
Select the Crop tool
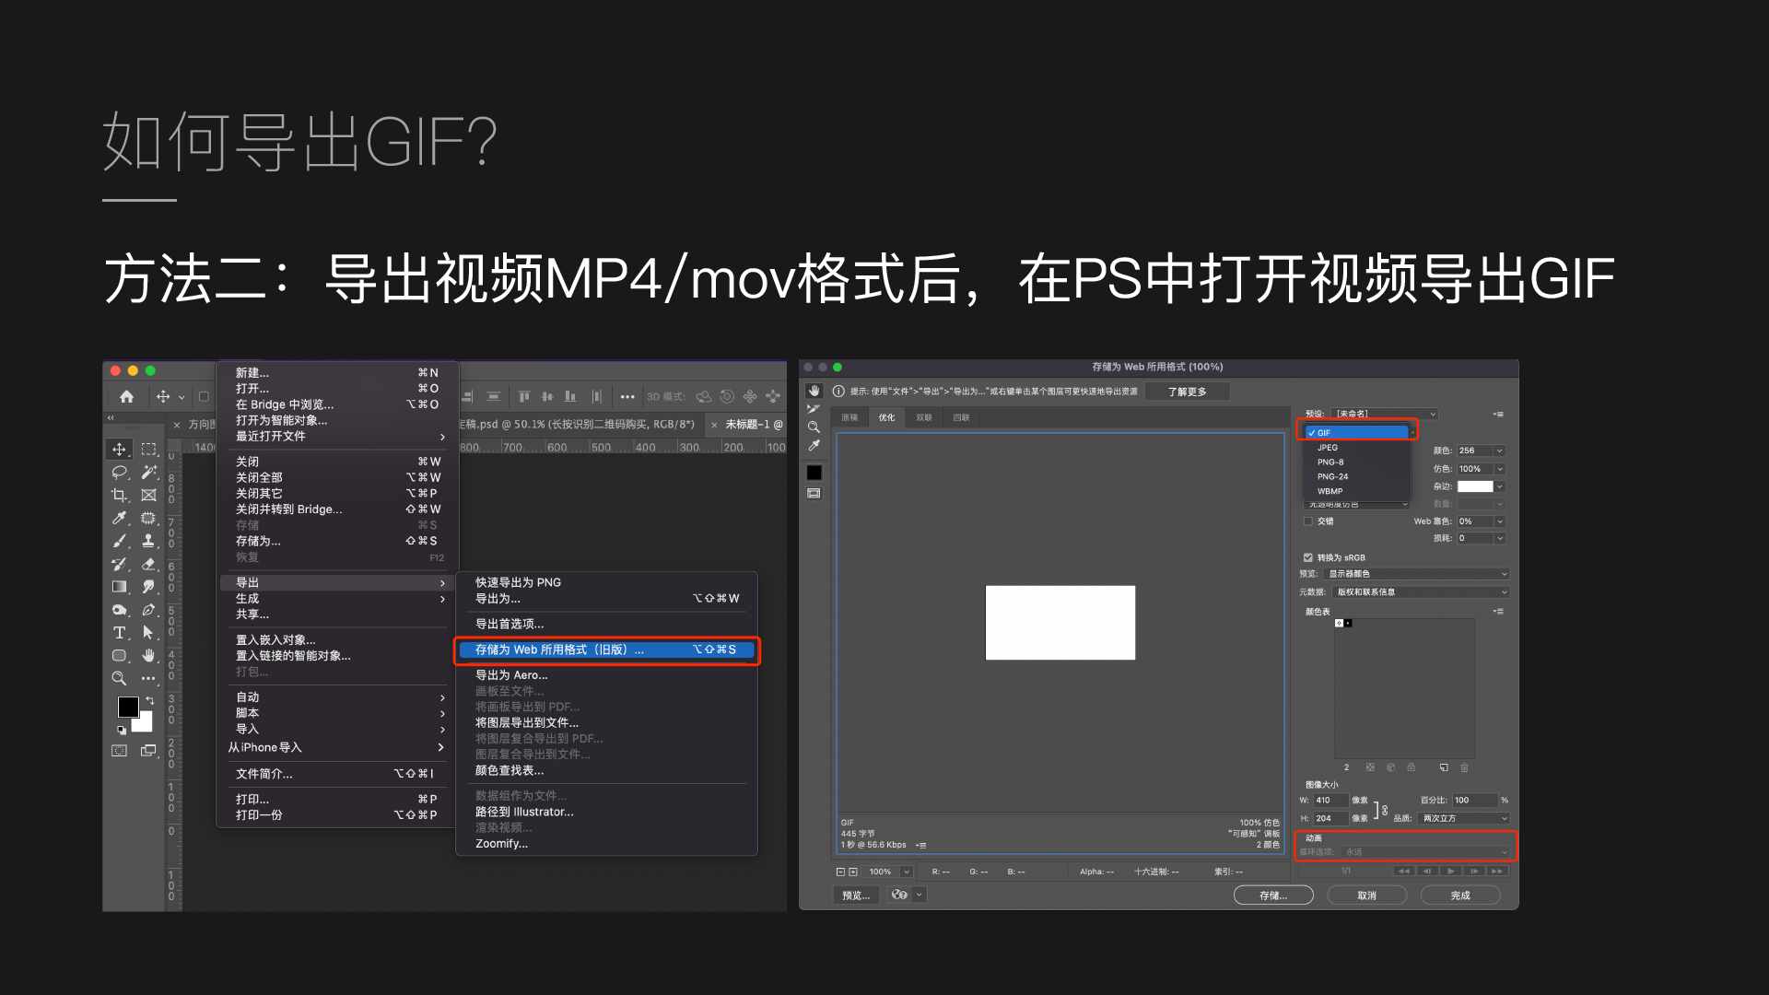(x=119, y=496)
